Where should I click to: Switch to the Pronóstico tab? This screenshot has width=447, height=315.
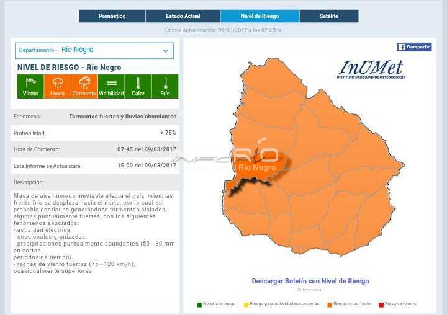pos(112,16)
